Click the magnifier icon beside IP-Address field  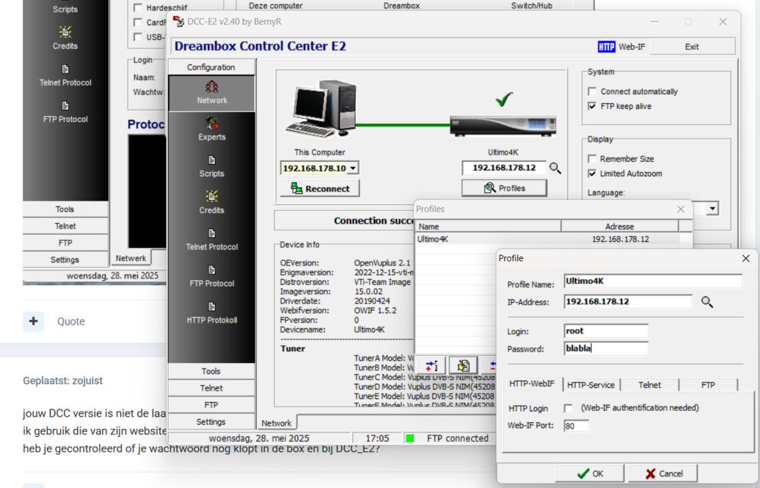click(x=707, y=302)
